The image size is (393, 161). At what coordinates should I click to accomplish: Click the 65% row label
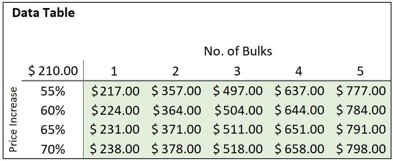click(53, 130)
